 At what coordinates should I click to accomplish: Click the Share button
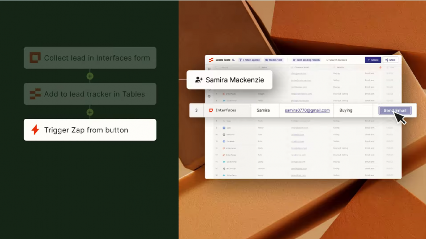pyautogui.click(x=390, y=60)
